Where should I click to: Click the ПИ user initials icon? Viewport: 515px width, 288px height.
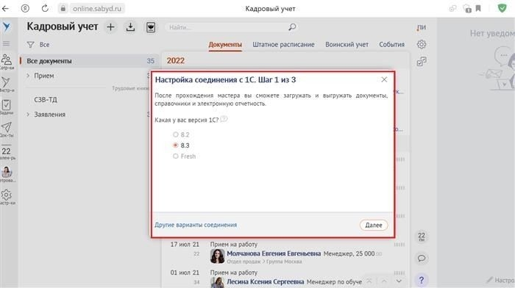421,27
